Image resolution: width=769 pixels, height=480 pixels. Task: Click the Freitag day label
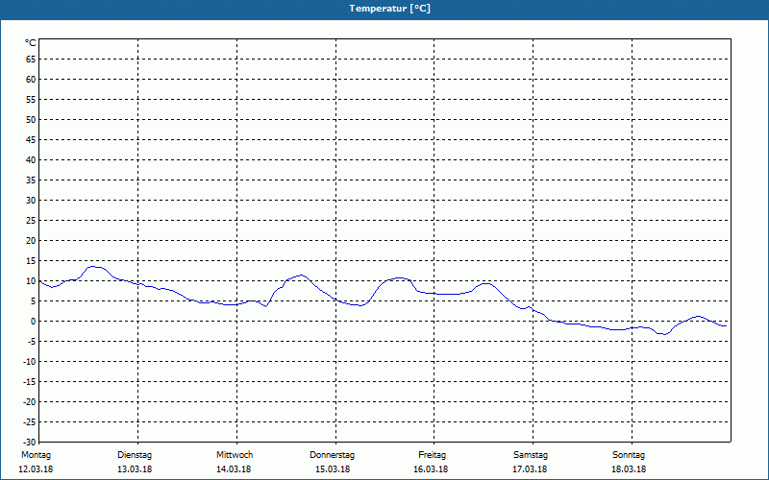432,455
